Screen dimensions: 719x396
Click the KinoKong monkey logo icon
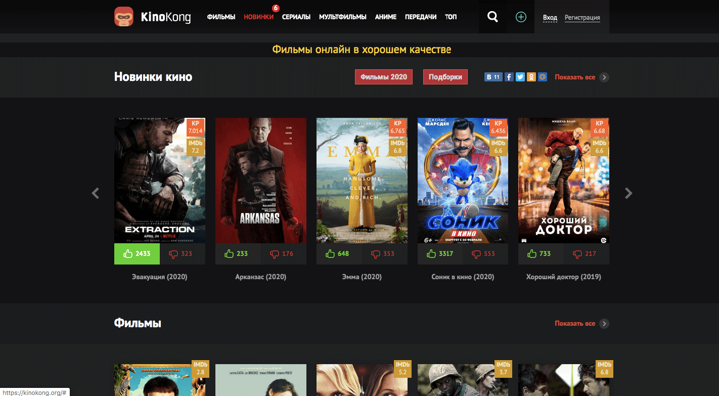coord(124,17)
